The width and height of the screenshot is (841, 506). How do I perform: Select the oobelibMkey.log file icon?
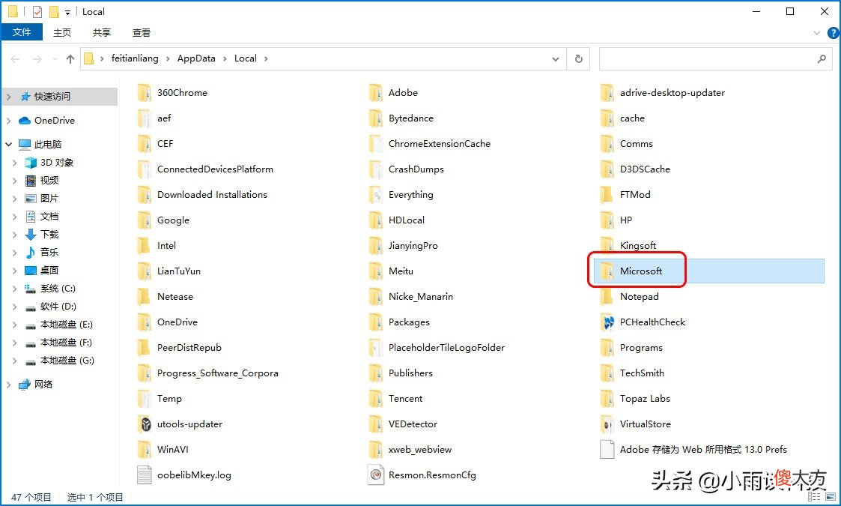point(145,475)
